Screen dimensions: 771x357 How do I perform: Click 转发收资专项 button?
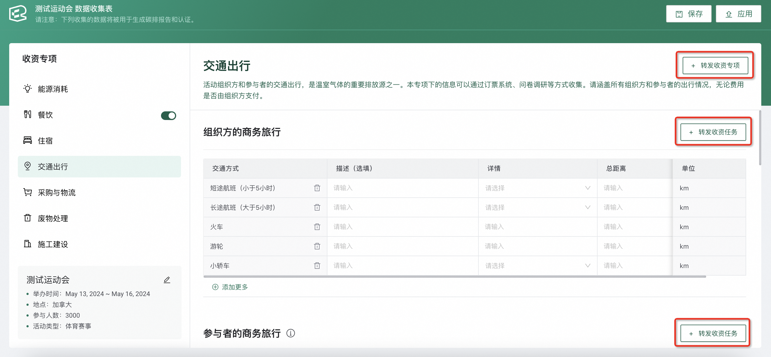point(715,66)
